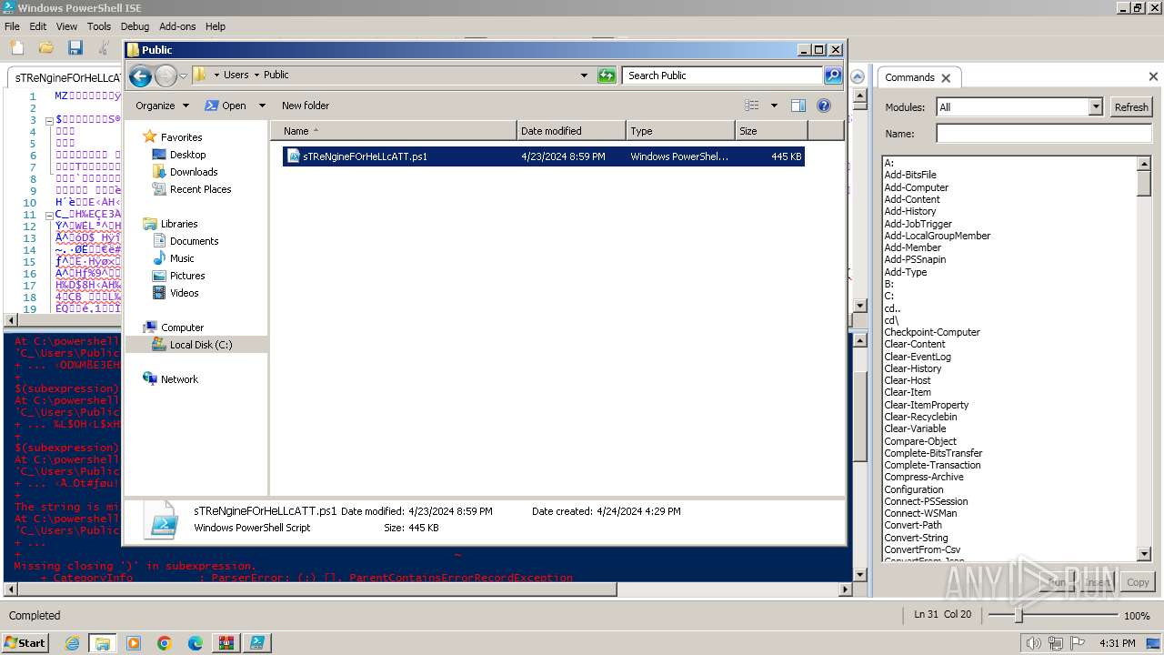This screenshot has width=1164, height=655.
Task: Click the New folder button
Action: pyautogui.click(x=306, y=106)
